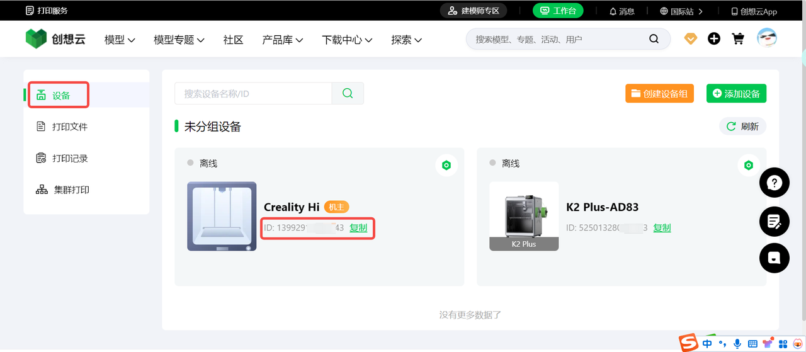Open the 社区 menu item

click(x=233, y=40)
